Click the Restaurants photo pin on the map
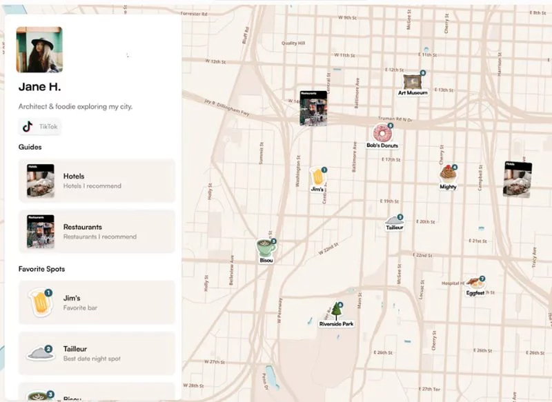The image size is (552, 402). [x=313, y=108]
